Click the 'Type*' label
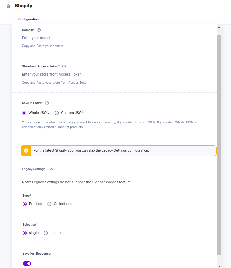The height and width of the screenshot is (268, 231). (x=27, y=196)
